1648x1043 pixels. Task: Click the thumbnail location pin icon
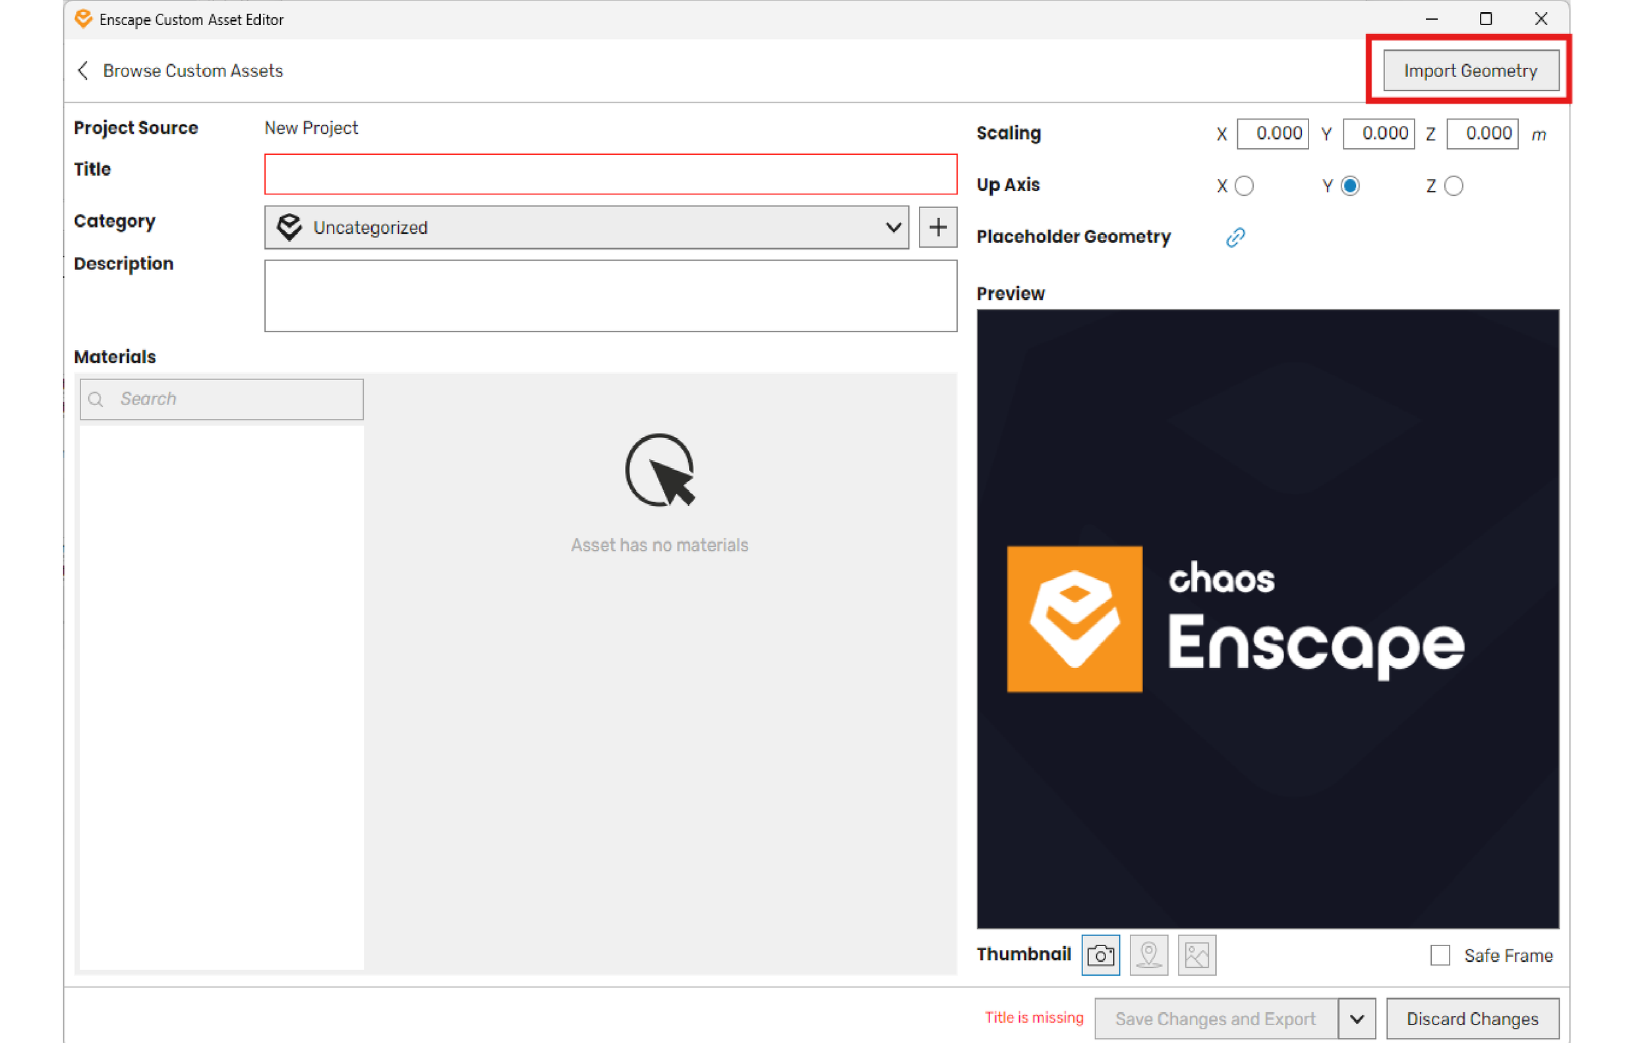click(x=1148, y=954)
